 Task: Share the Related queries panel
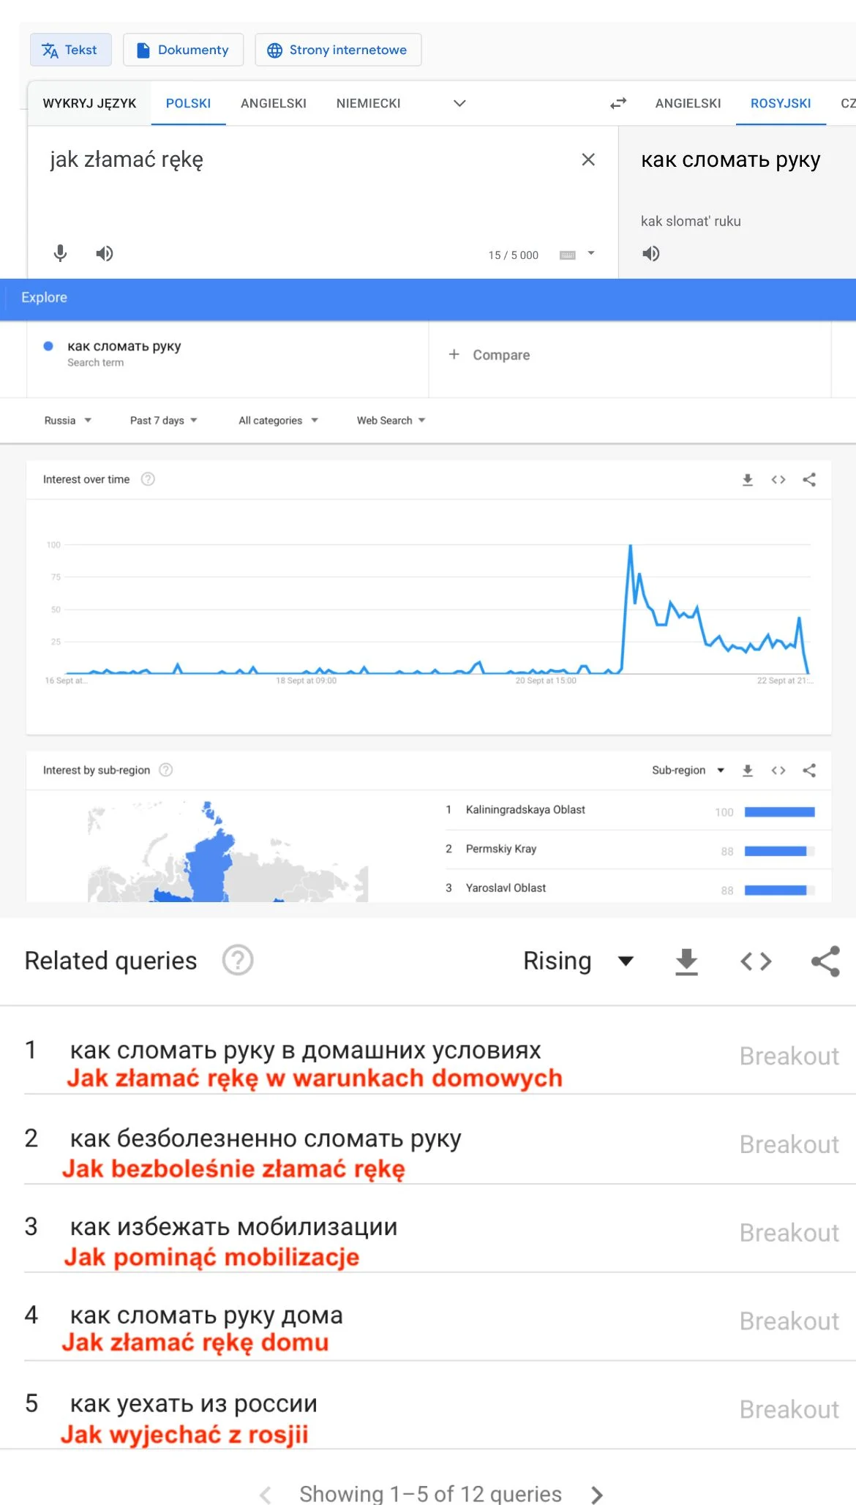click(x=825, y=961)
